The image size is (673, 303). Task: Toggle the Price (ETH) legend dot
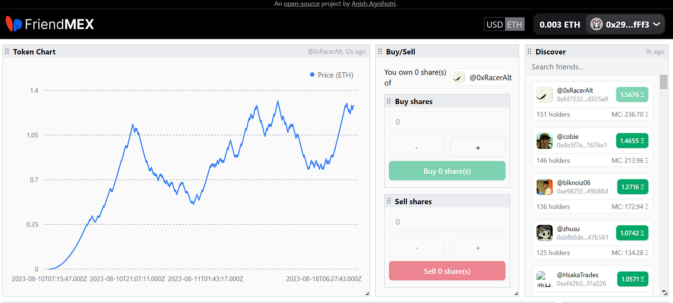tap(312, 75)
